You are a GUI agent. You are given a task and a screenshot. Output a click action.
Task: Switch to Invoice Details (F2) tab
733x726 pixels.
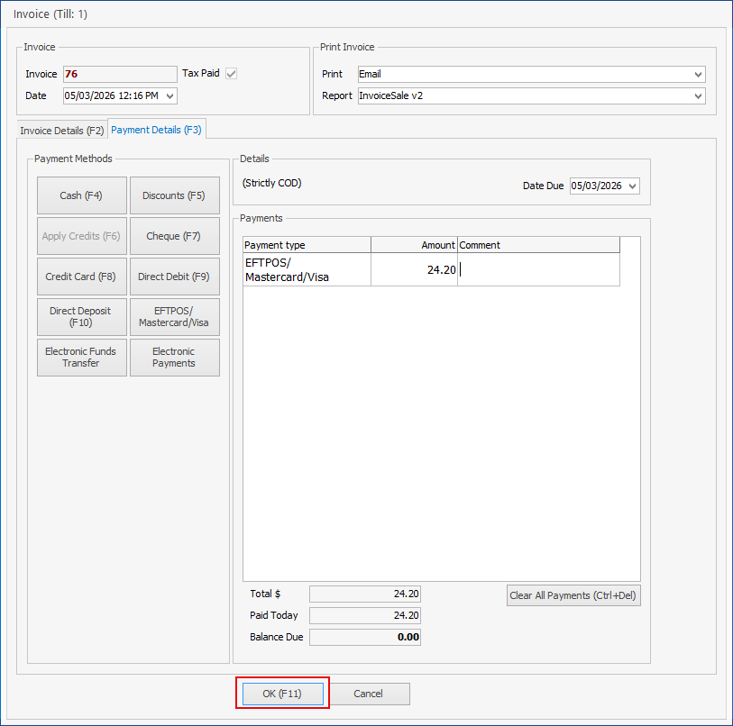[62, 131]
